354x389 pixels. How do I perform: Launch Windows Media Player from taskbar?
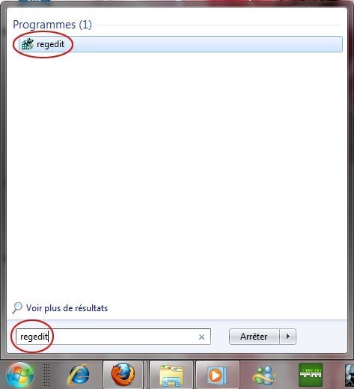tap(218, 375)
